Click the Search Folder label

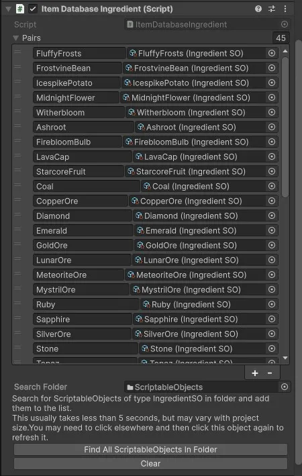pos(40,387)
